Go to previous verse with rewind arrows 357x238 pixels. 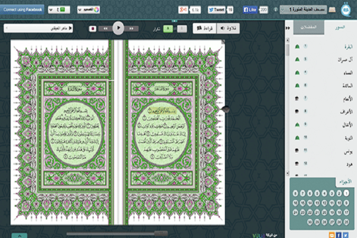point(104,28)
